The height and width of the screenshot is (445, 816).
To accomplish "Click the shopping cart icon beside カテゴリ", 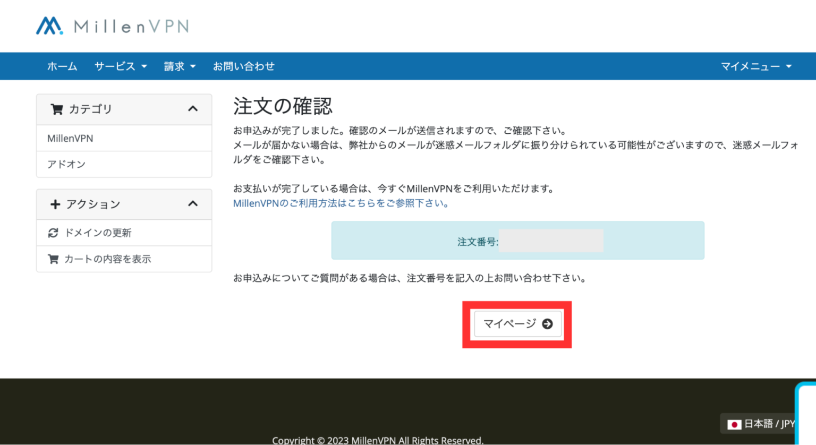I will [x=56, y=109].
